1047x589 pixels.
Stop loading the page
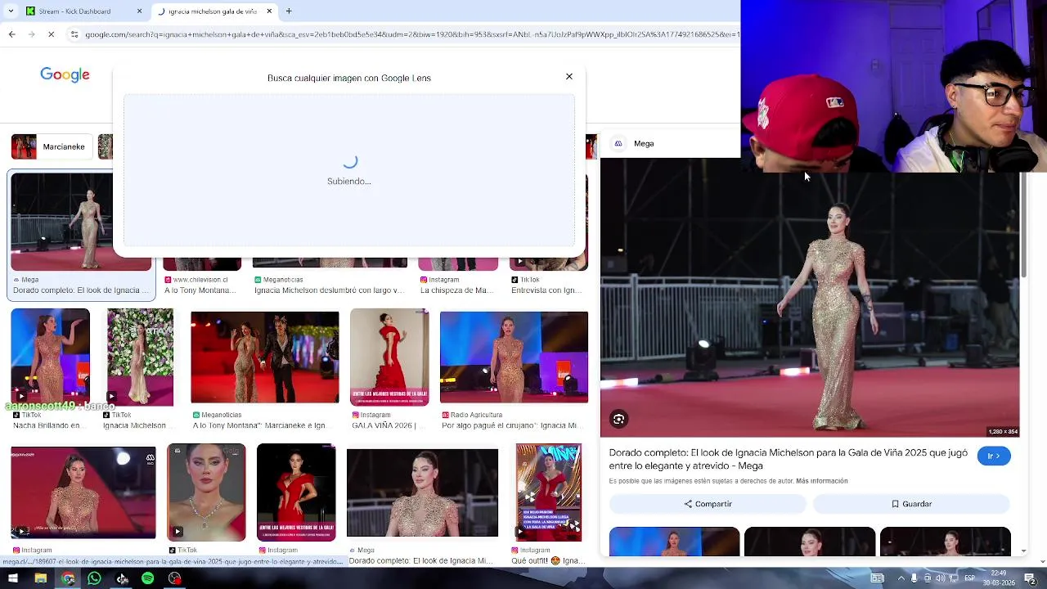[x=51, y=34]
